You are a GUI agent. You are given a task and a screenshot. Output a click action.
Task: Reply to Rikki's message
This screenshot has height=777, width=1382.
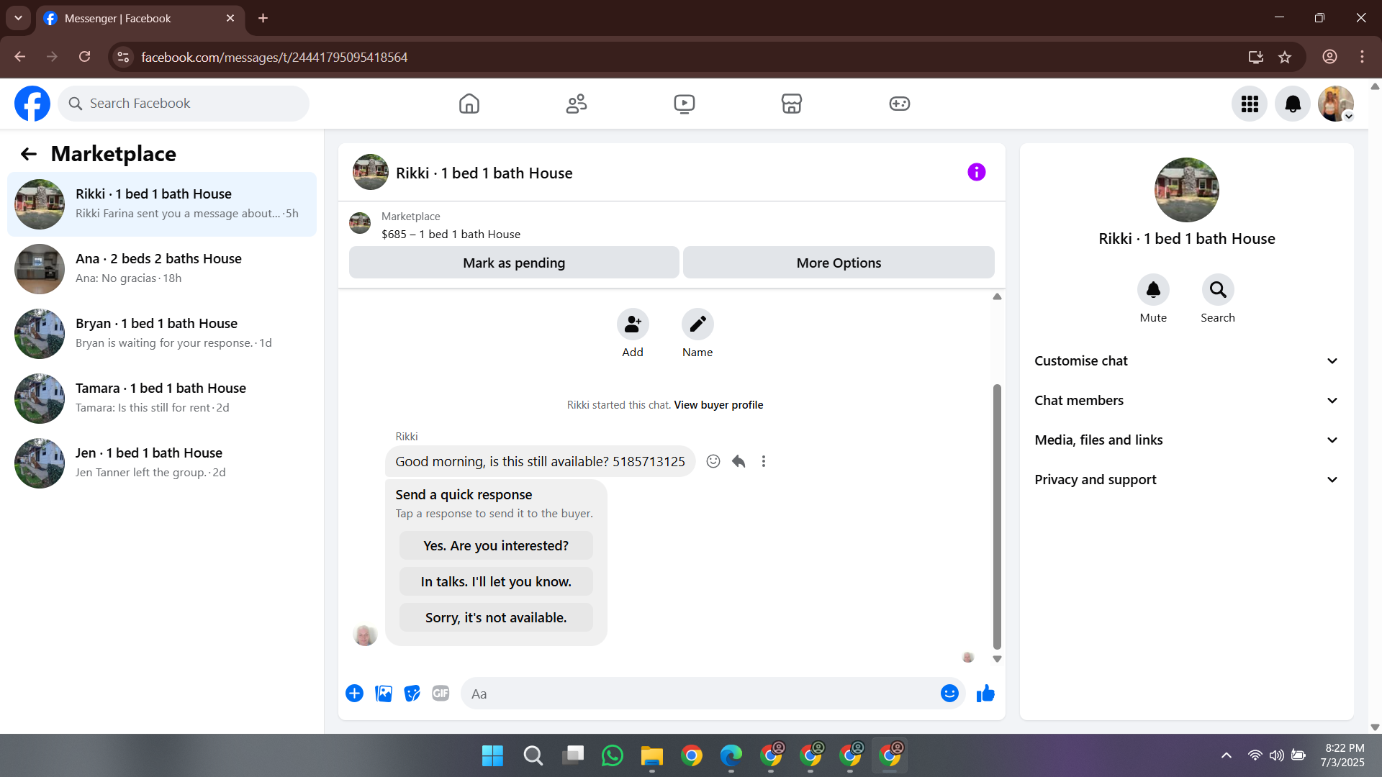coord(739,461)
